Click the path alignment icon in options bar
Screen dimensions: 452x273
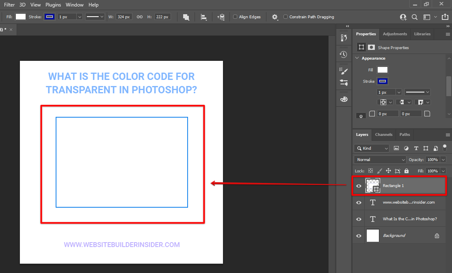click(x=204, y=17)
